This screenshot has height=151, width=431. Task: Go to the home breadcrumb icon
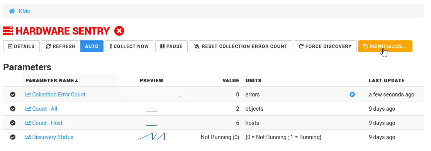[x=12, y=11]
